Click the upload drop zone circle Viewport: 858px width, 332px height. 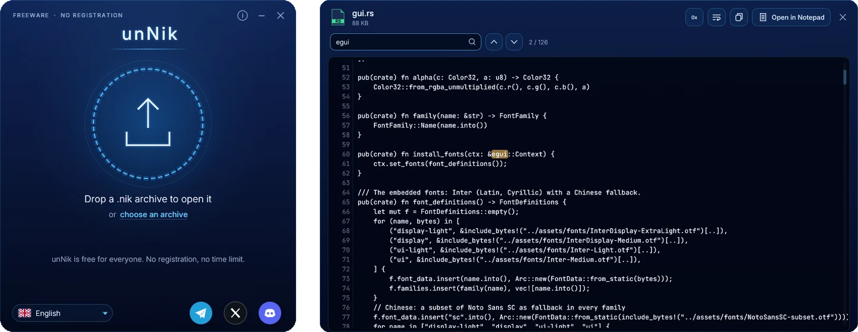[x=148, y=123]
